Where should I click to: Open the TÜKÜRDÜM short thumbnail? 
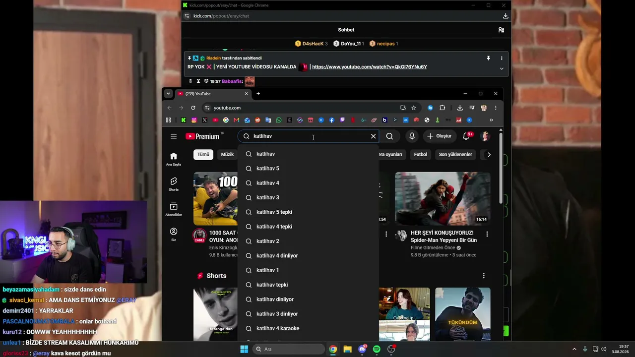click(463, 314)
